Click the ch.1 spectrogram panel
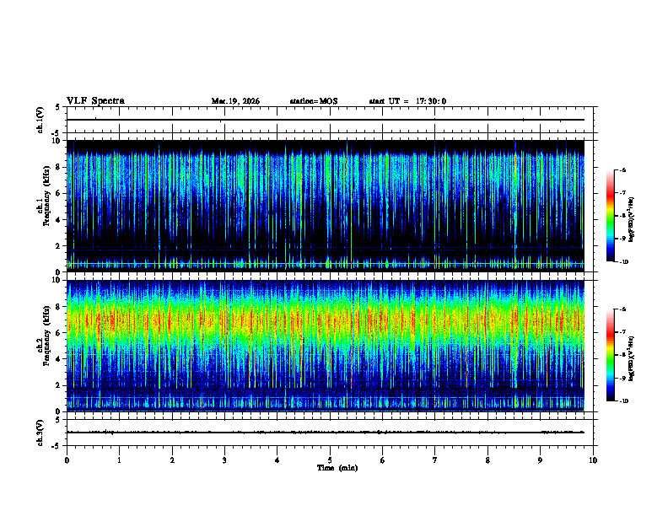The width and height of the screenshot is (668, 516). tap(326, 206)
